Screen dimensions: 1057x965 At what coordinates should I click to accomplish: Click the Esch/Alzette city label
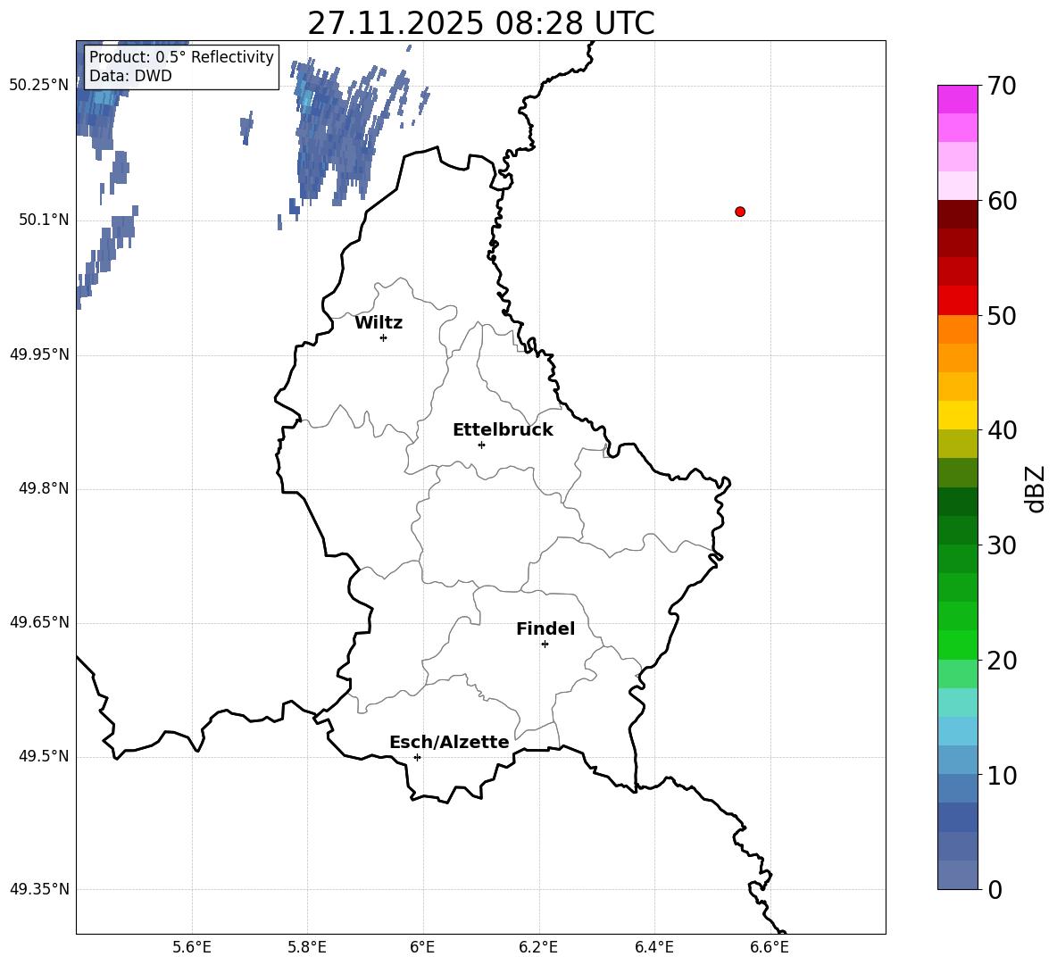450,742
